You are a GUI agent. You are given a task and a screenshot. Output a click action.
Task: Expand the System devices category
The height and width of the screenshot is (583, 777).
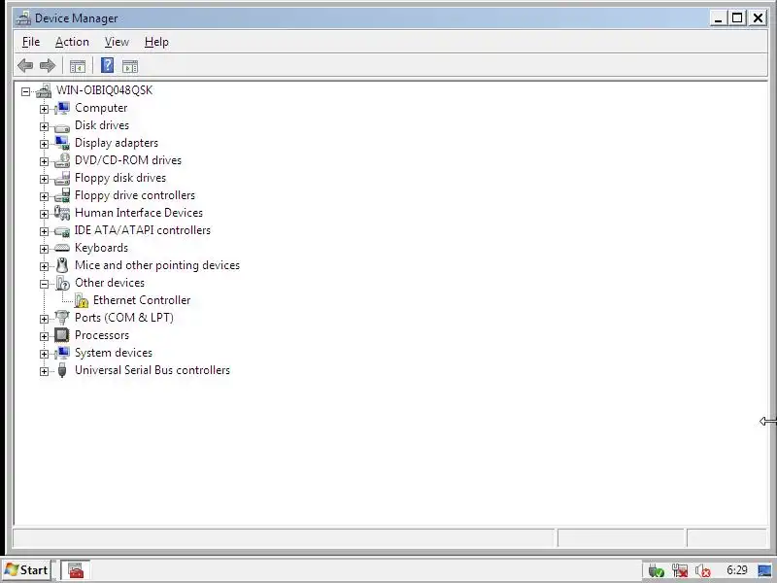coord(44,354)
